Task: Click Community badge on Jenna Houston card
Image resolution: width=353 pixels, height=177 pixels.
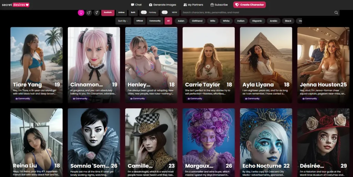Action: pyautogui.click(x=309, y=99)
